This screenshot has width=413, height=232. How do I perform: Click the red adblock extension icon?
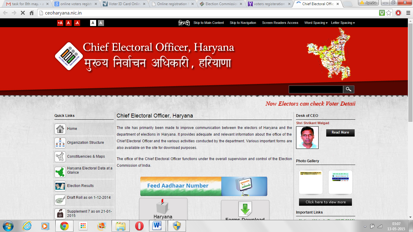[398, 13]
